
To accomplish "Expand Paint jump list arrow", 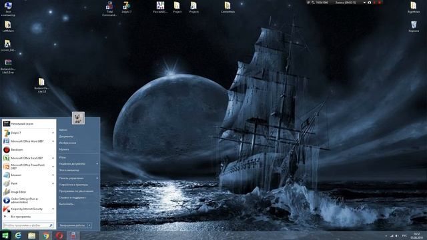I will [x=53, y=183].
